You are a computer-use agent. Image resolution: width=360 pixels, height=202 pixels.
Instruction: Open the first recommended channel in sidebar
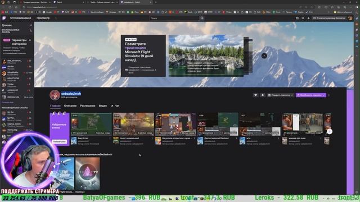click(17, 113)
